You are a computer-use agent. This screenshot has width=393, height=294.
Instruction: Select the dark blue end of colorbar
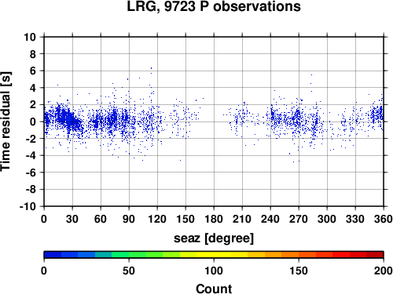coord(53,255)
